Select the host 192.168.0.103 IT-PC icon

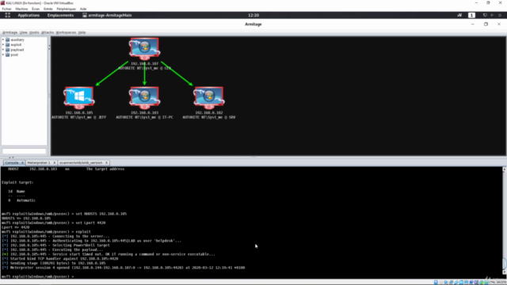click(144, 98)
